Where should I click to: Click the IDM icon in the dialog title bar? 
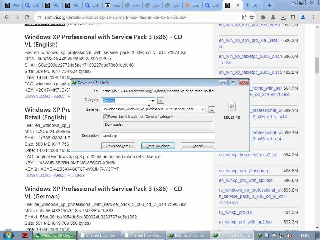tap(74, 82)
